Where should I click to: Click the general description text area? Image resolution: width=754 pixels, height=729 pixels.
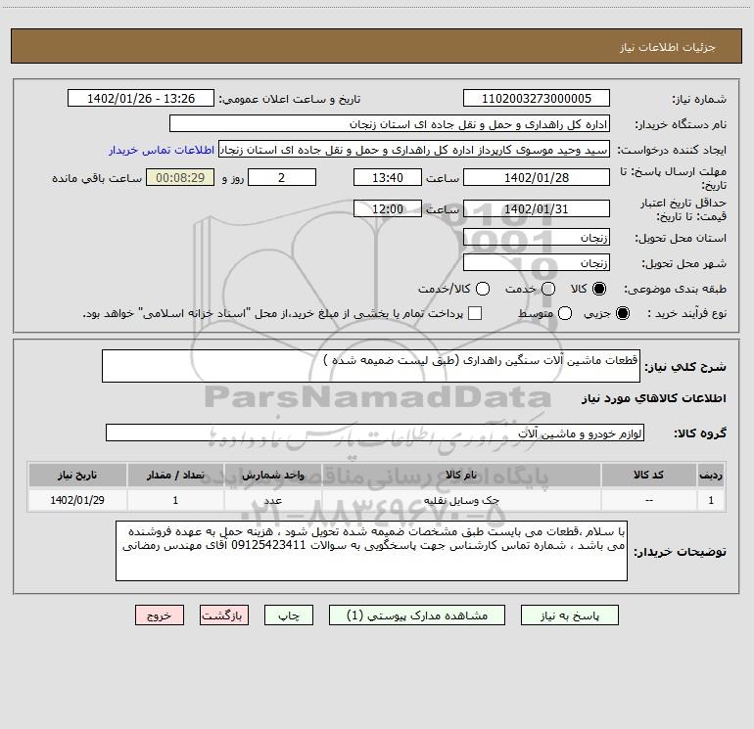point(371,366)
